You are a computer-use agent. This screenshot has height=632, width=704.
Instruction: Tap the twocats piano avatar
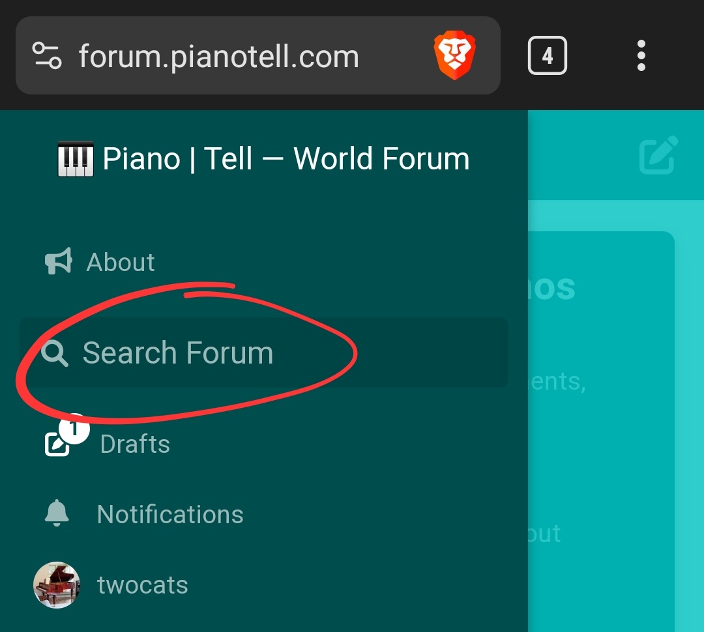(x=57, y=585)
